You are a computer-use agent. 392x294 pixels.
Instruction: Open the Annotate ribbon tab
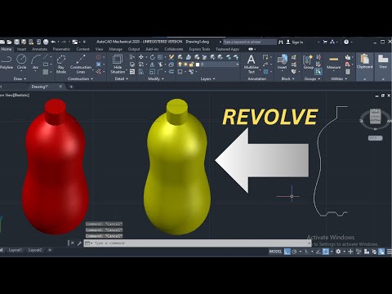pyautogui.click(x=40, y=49)
